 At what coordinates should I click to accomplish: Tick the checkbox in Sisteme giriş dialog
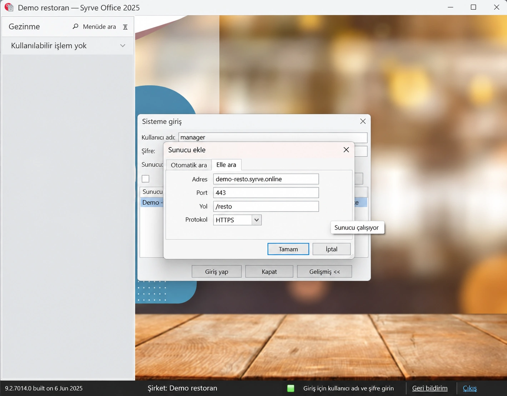145,179
